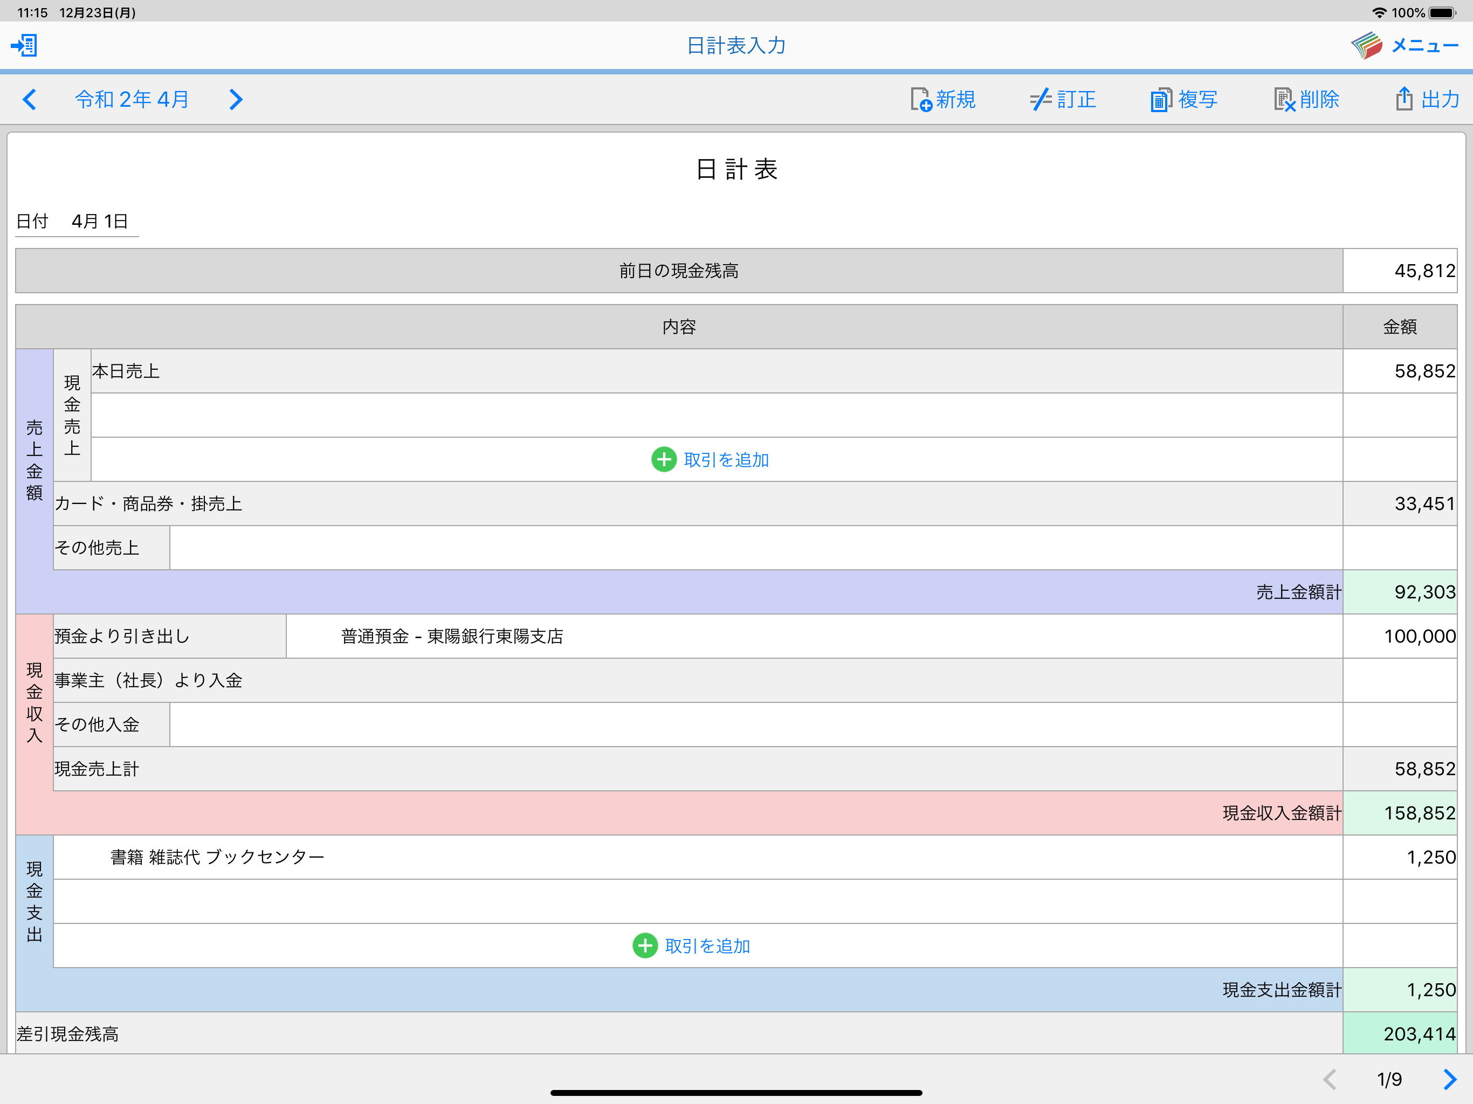1473x1104 pixels.
Task: Select the 売上金額計 total 92,303
Action: [x=1400, y=592]
